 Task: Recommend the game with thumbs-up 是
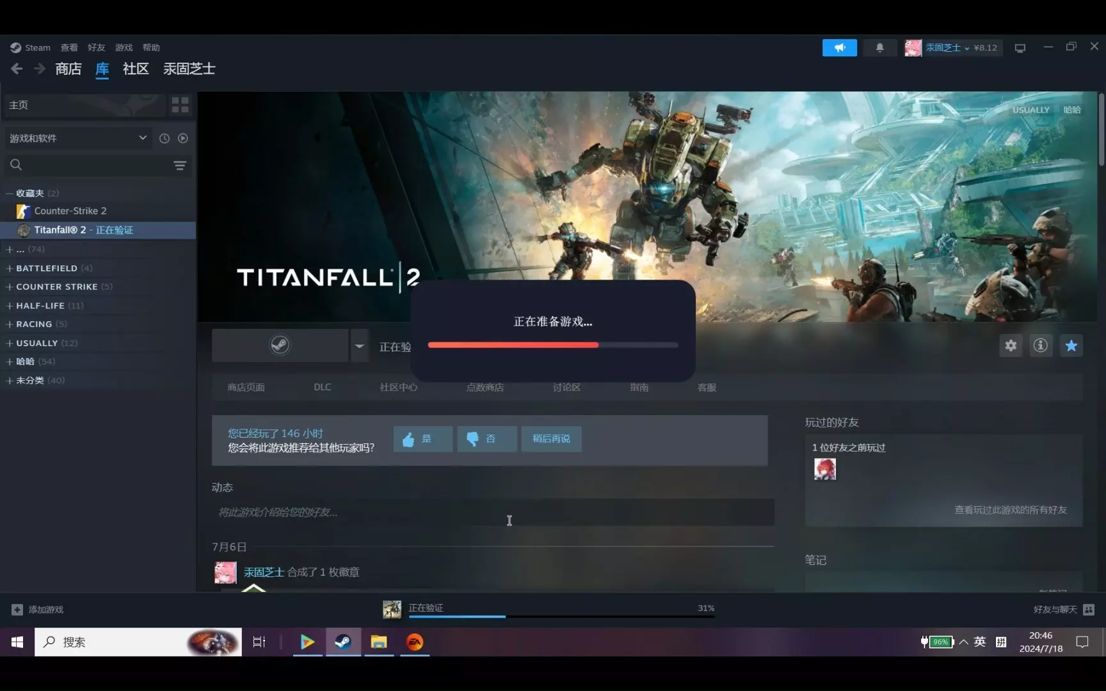point(423,439)
